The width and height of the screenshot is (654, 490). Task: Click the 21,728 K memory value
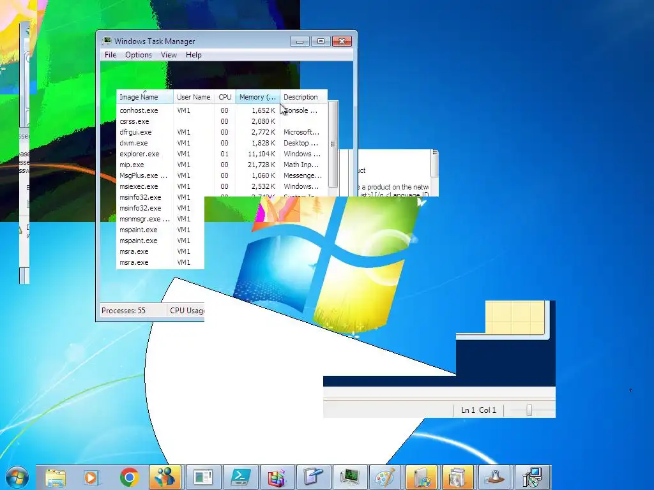(261, 165)
